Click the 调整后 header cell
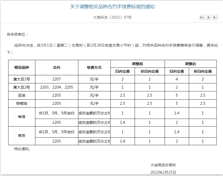Viewport: 223px width, 176px height. click(191, 64)
